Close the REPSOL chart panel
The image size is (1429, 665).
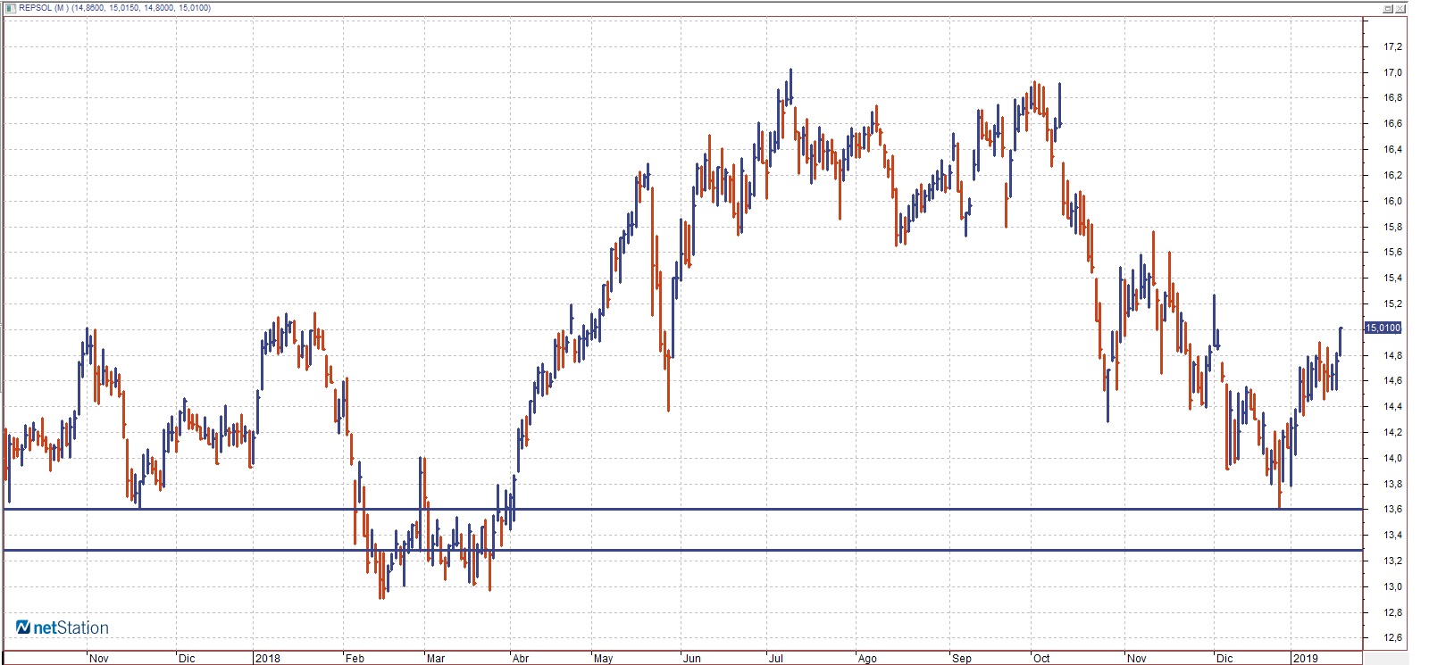tap(1400, 9)
